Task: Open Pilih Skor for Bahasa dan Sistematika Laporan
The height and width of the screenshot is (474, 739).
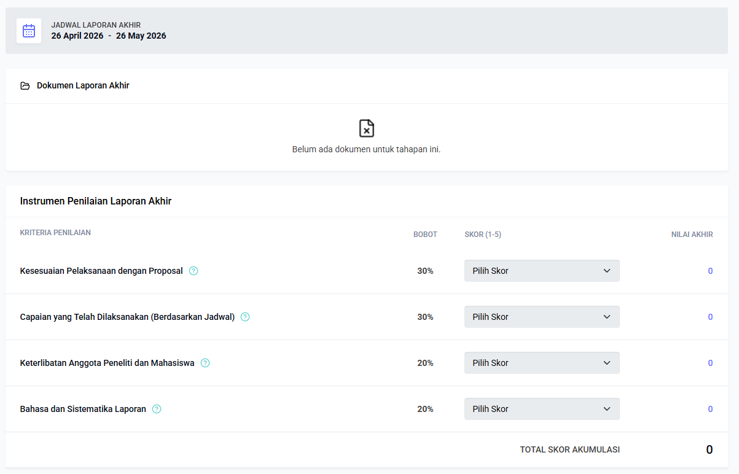Action: point(541,409)
